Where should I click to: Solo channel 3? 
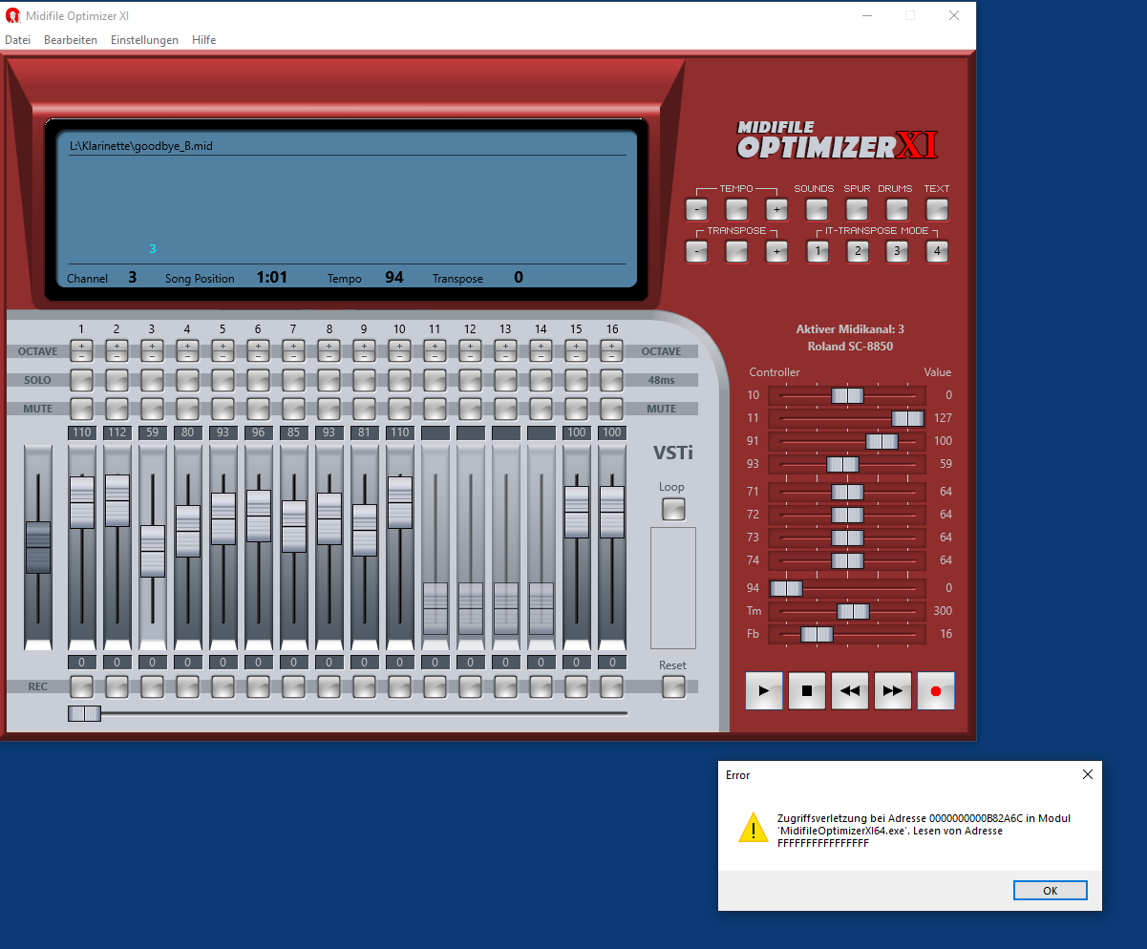152,380
